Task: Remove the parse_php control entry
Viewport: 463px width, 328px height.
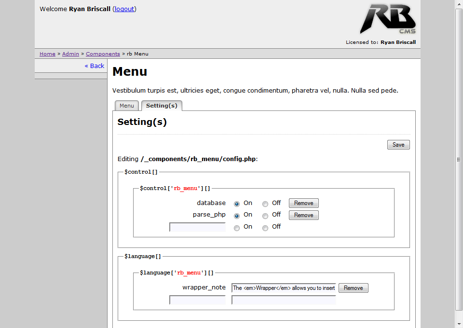Action: click(x=303, y=215)
